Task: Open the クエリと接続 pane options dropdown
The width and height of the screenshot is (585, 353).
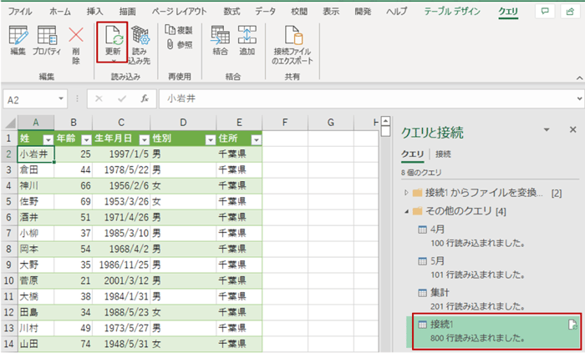Action: pos(547,129)
